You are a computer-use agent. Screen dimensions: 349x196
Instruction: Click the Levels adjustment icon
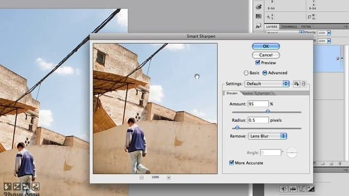(293, 189)
